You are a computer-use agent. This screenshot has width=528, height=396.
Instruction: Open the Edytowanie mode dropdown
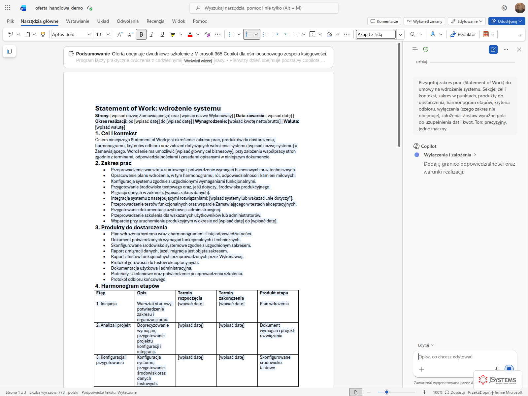[467, 21]
